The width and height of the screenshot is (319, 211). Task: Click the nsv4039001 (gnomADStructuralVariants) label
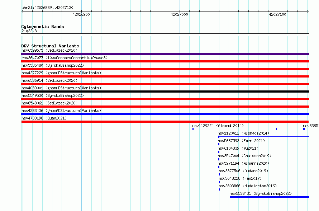tap(61, 88)
